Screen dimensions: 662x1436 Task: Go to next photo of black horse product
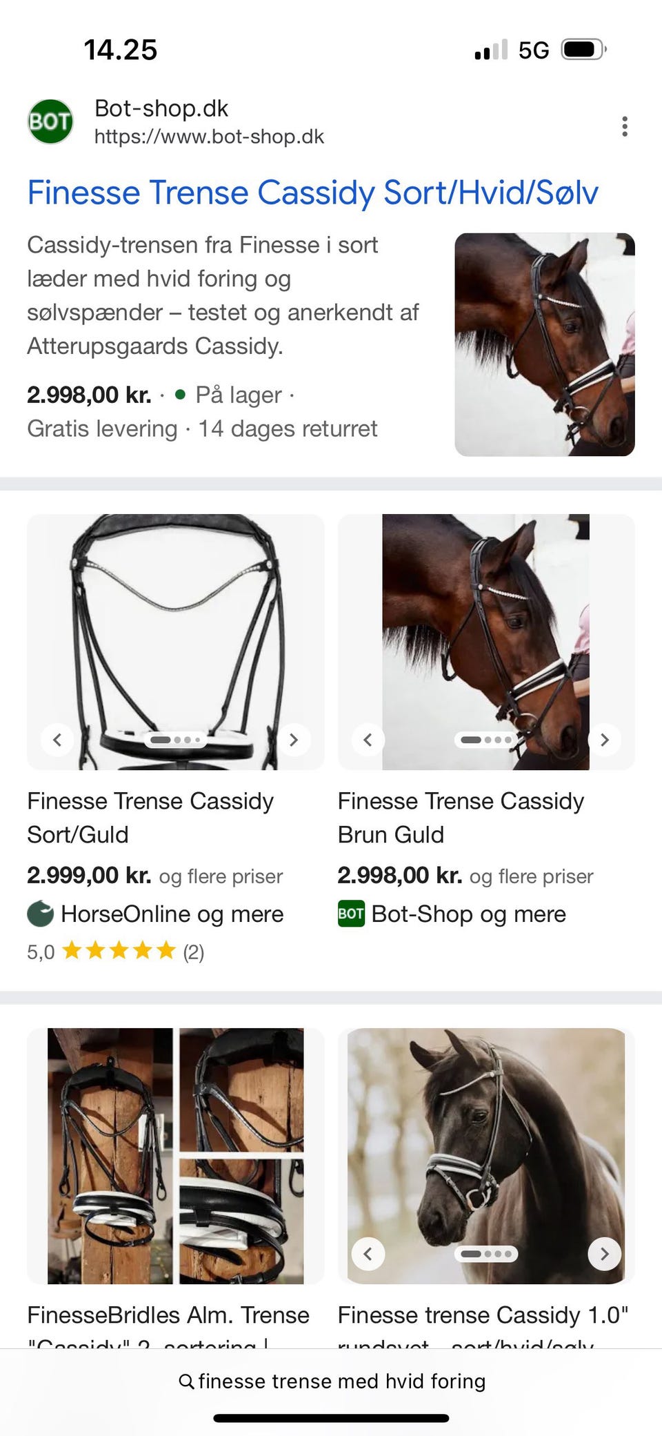[605, 1254]
